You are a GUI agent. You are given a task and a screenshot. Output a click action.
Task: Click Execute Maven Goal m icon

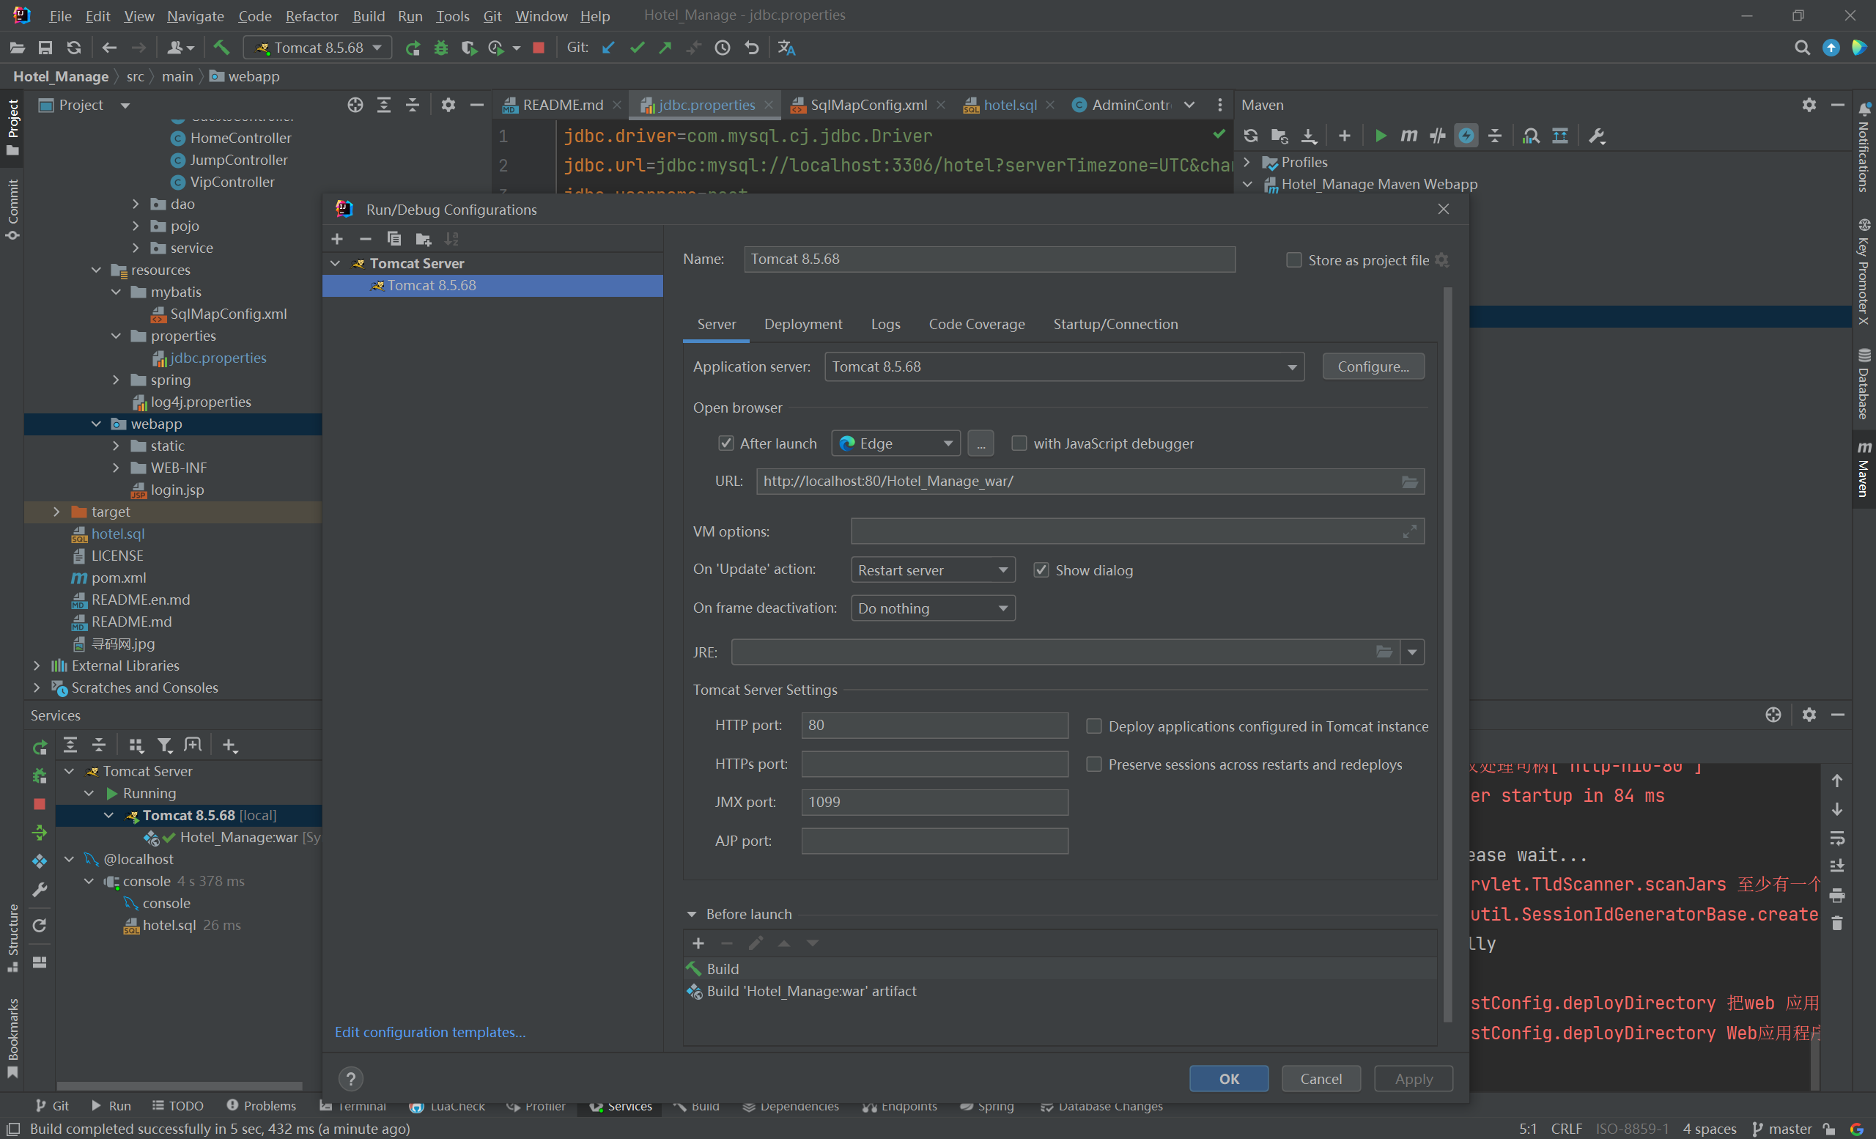point(1408,136)
